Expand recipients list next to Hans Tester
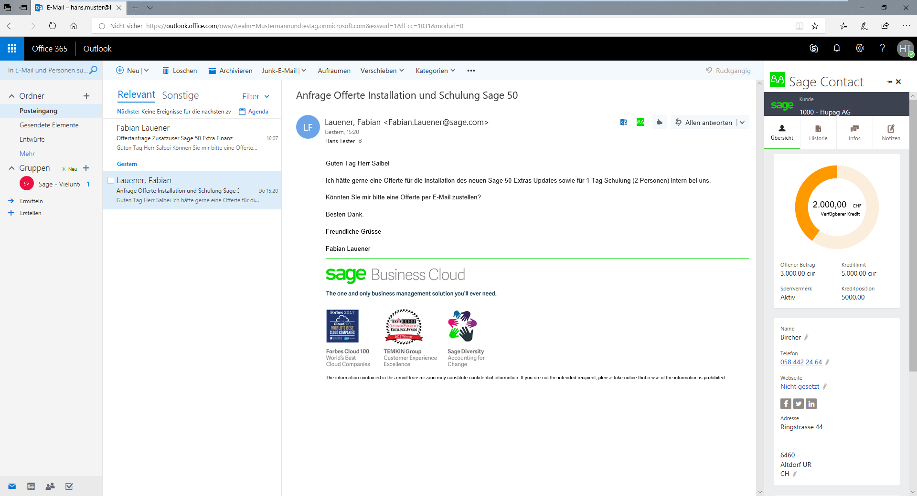This screenshot has width=917, height=496. (360, 141)
